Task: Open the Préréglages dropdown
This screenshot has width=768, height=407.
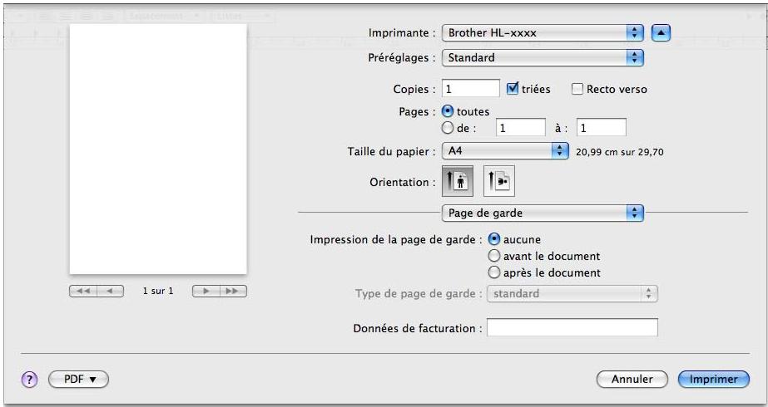Action: tap(543, 57)
